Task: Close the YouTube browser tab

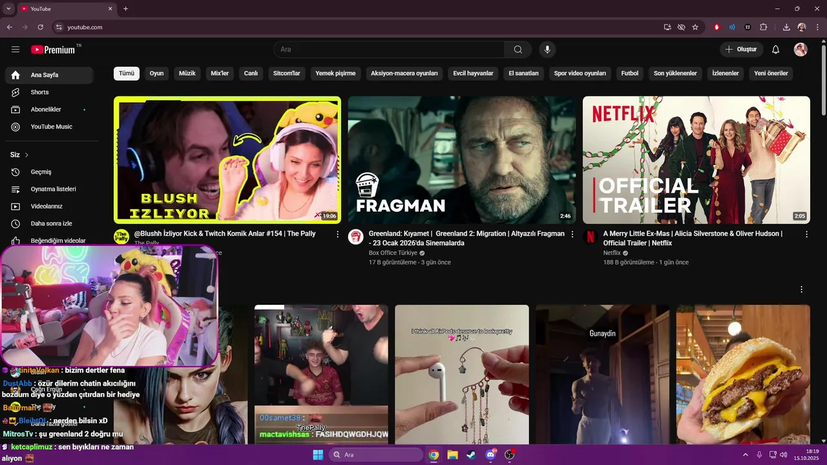Action: coord(110,8)
